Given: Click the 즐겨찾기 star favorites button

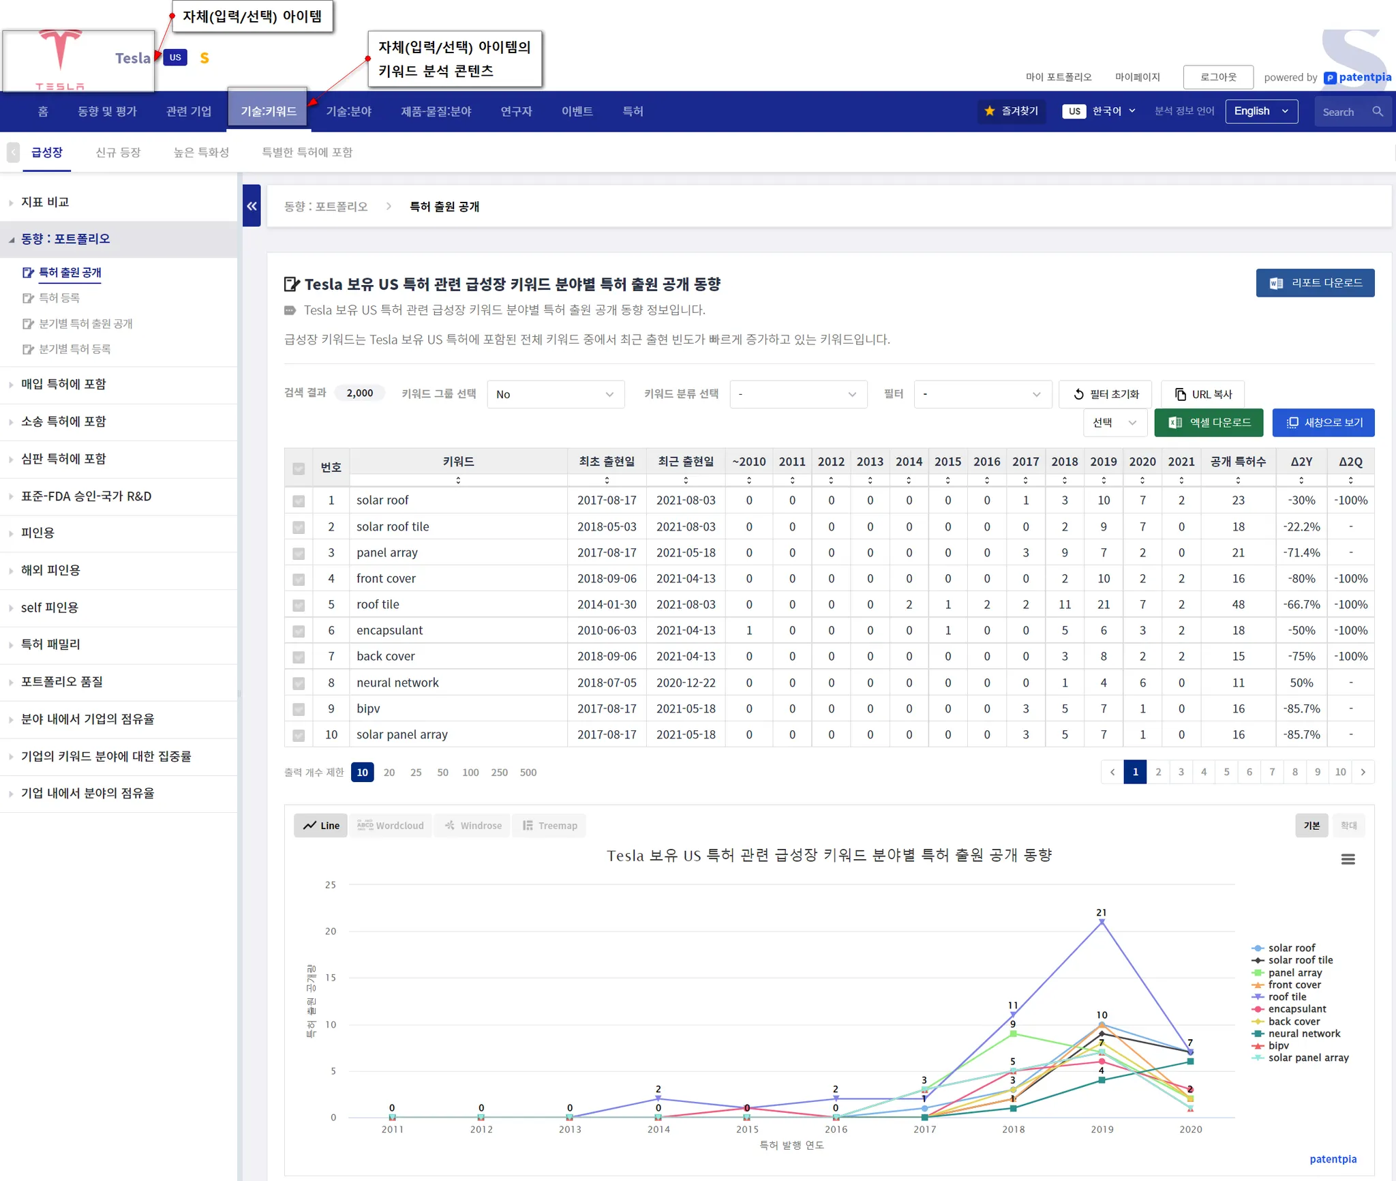Looking at the screenshot, I should 1012,111.
